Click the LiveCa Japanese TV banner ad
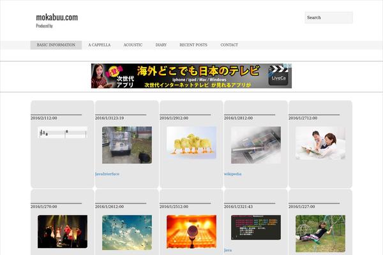 pos(191,76)
